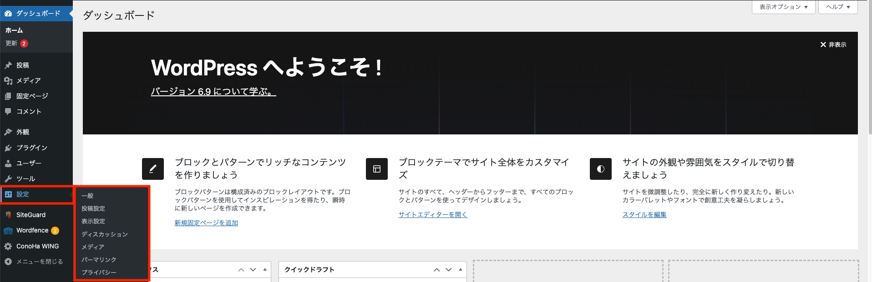Click the Users person icon

pyautogui.click(x=8, y=163)
